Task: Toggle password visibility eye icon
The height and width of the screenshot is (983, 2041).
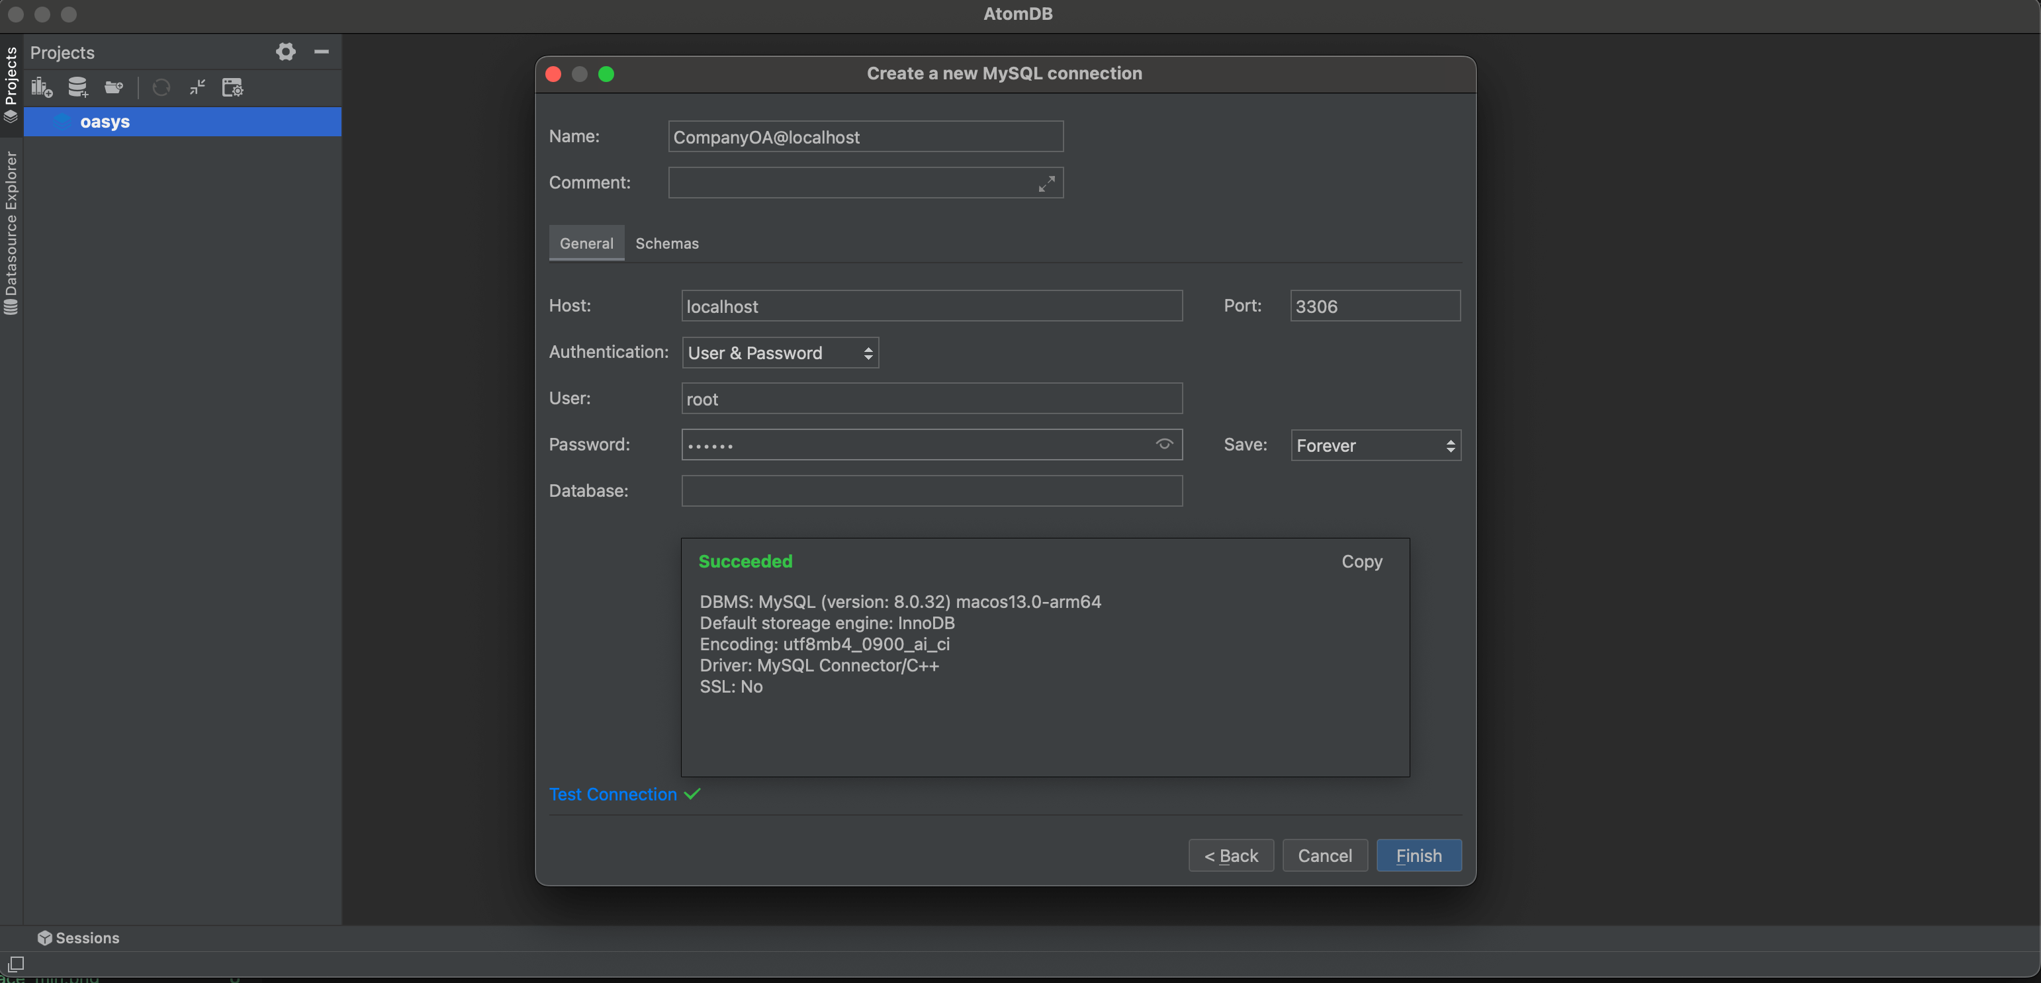Action: (1164, 445)
